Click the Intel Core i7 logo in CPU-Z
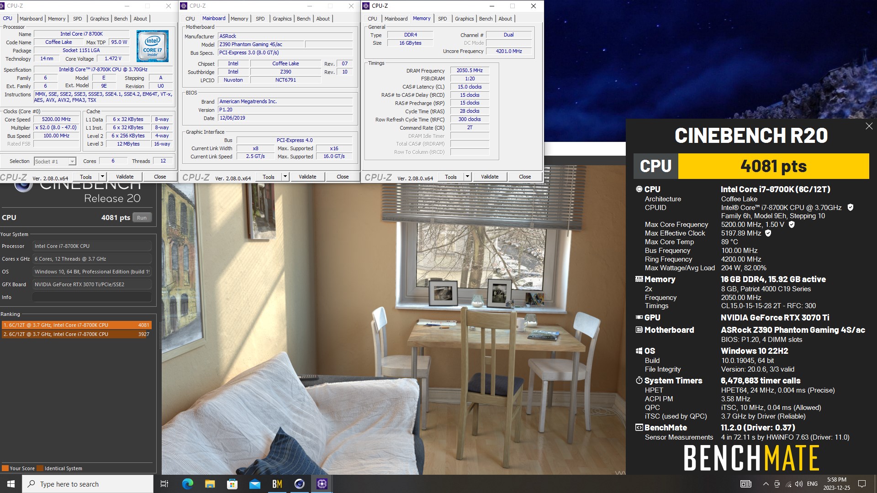Screen dimensions: 877x493 [x=153, y=46]
